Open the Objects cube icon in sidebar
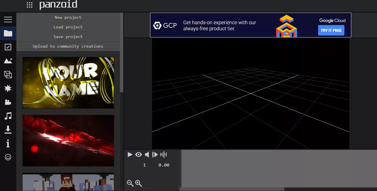377x191 pixels. pos(8,75)
